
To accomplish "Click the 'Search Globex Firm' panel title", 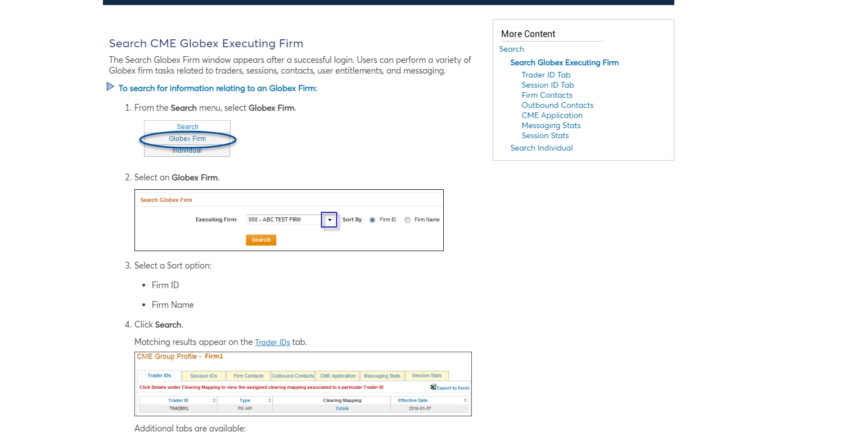I will (x=166, y=200).
